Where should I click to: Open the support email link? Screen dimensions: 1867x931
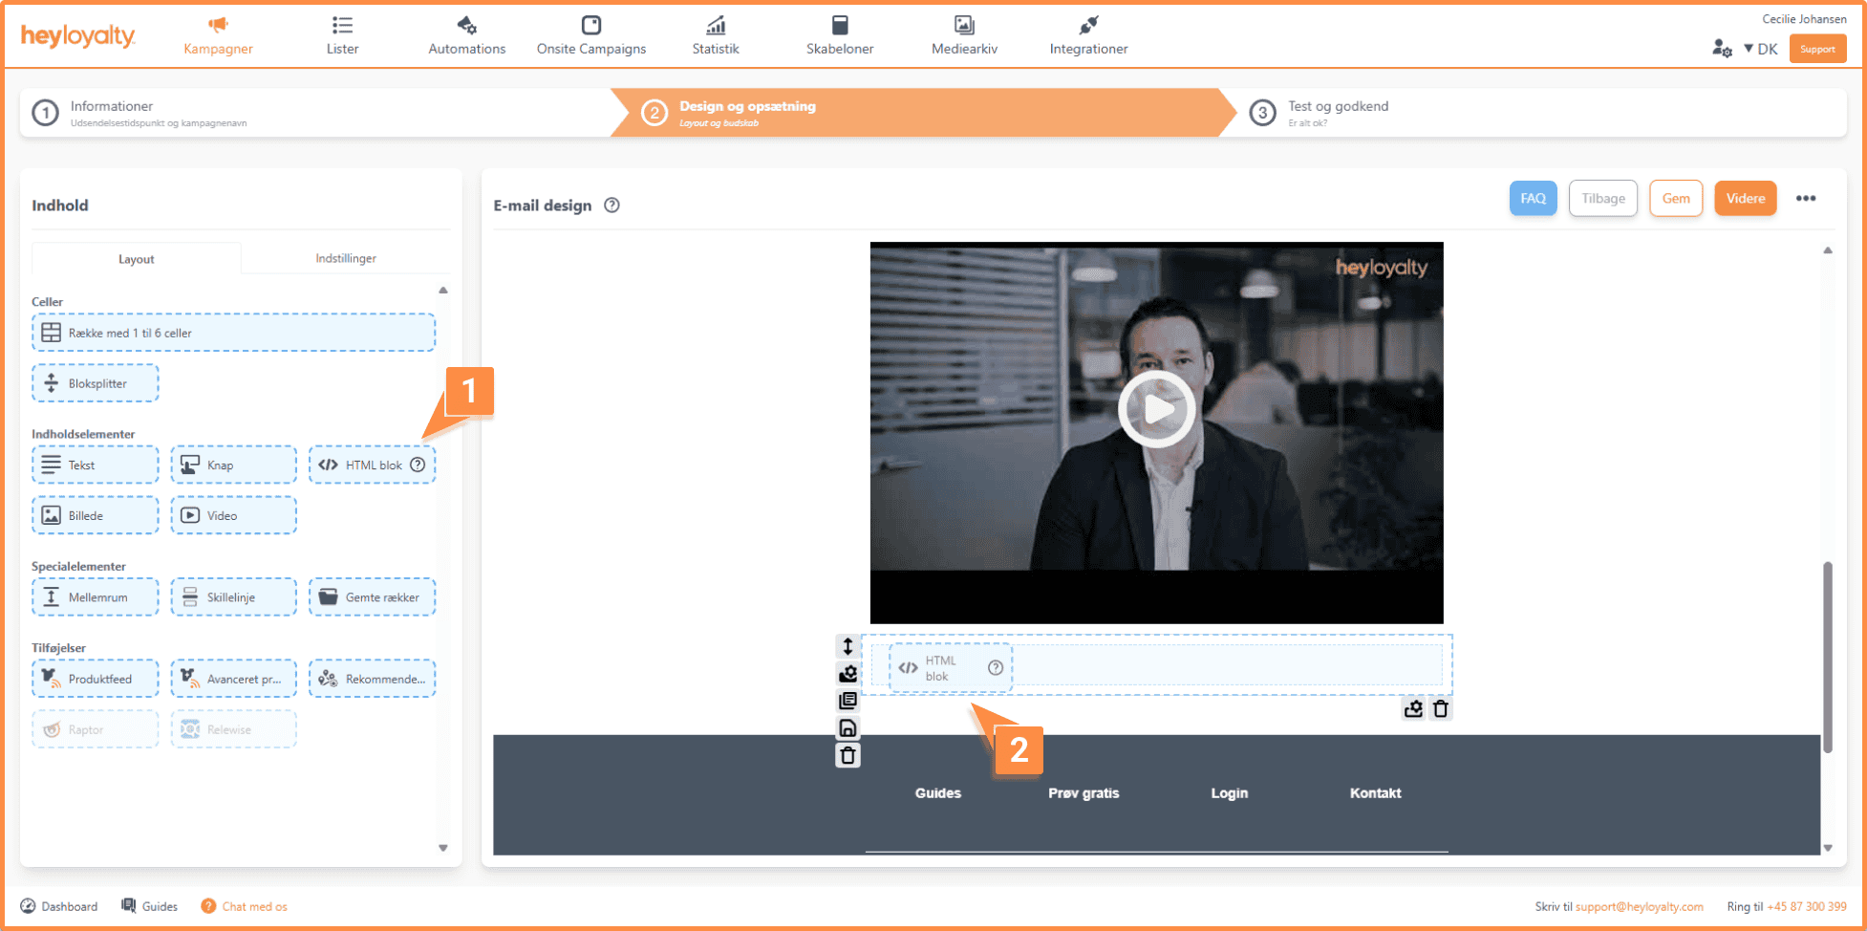click(1639, 906)
